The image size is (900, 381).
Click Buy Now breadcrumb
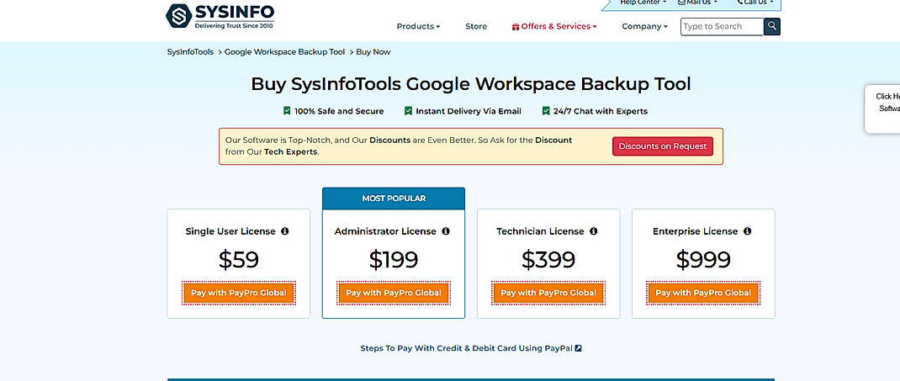(373, 51)
